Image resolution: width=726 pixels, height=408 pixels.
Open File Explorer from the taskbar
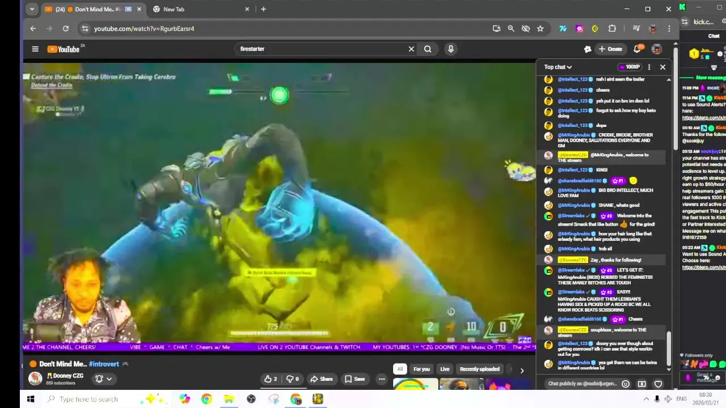229,399
